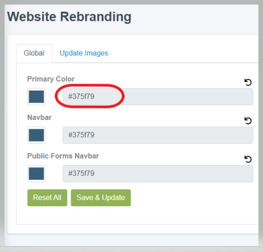Click the Reset All button
The height and width of the screenshot is (252, 263).
(47, 198)
